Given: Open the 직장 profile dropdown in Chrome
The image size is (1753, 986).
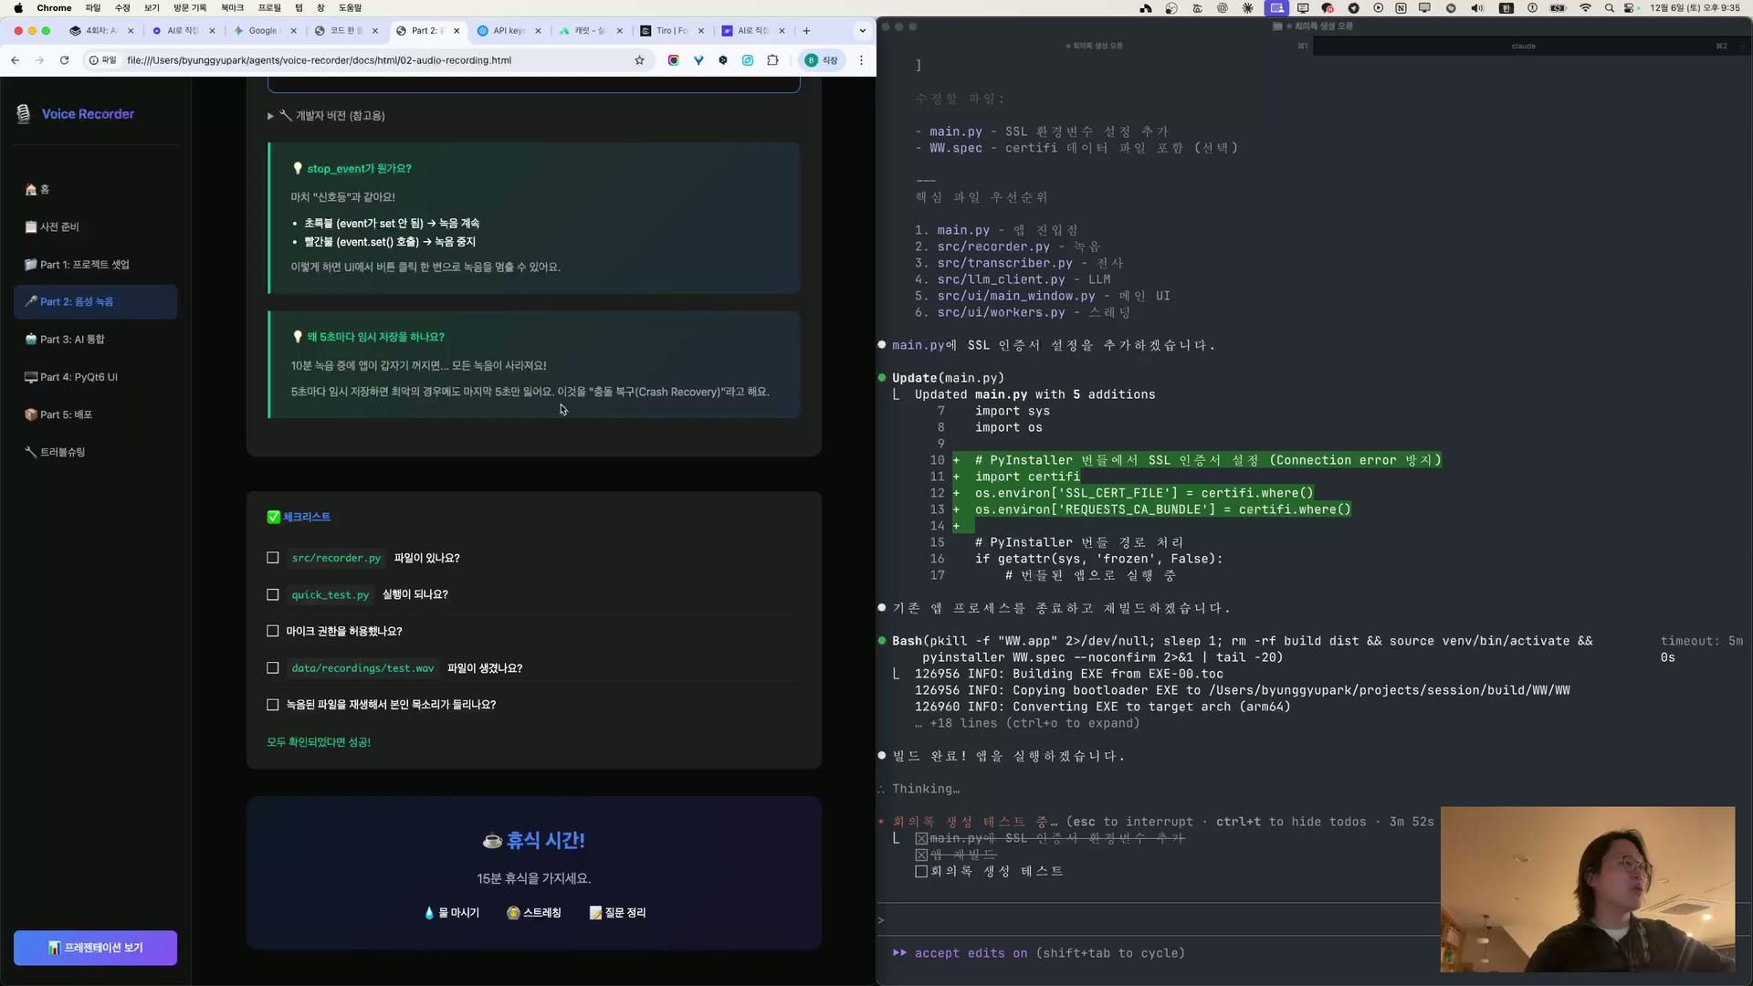Looking at the screenshot, I should click(820, 60).
